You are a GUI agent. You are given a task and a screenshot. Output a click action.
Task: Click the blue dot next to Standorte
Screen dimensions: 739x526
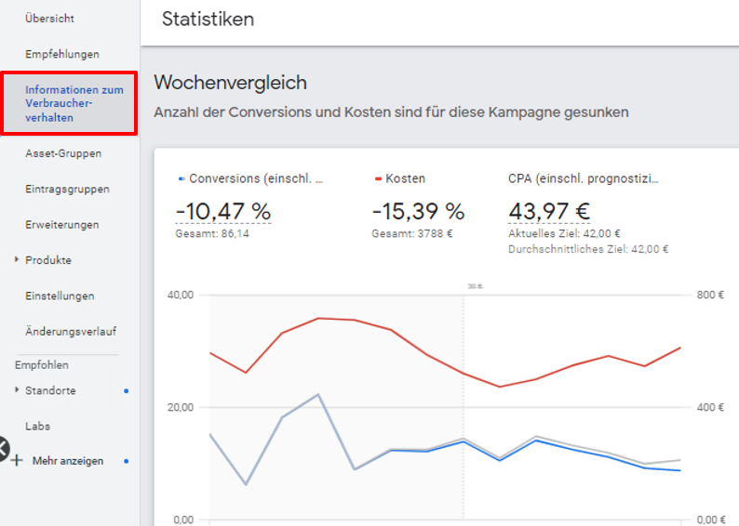(x=127, y=391)
